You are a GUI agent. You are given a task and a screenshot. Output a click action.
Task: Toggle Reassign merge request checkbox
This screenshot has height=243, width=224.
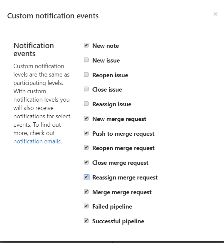click(86, 177)
